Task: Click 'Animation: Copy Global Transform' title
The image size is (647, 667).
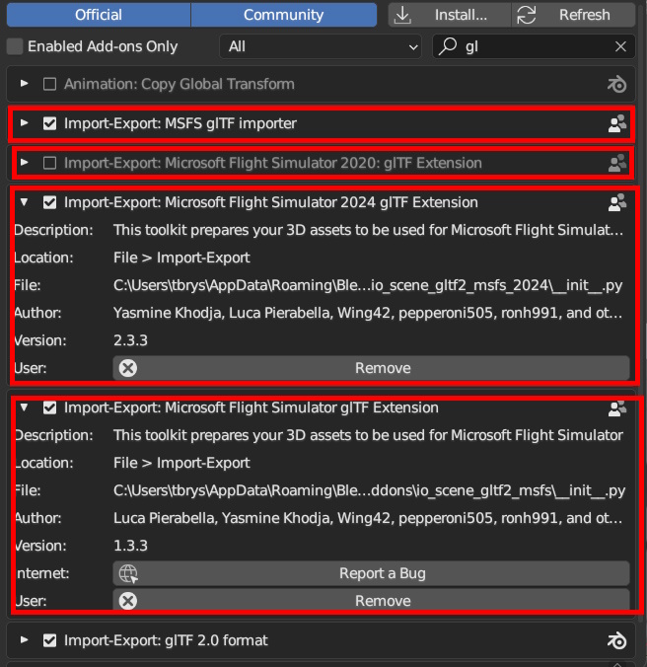Action: 179,84
